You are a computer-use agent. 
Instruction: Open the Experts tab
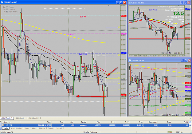(x=51, y=128)
